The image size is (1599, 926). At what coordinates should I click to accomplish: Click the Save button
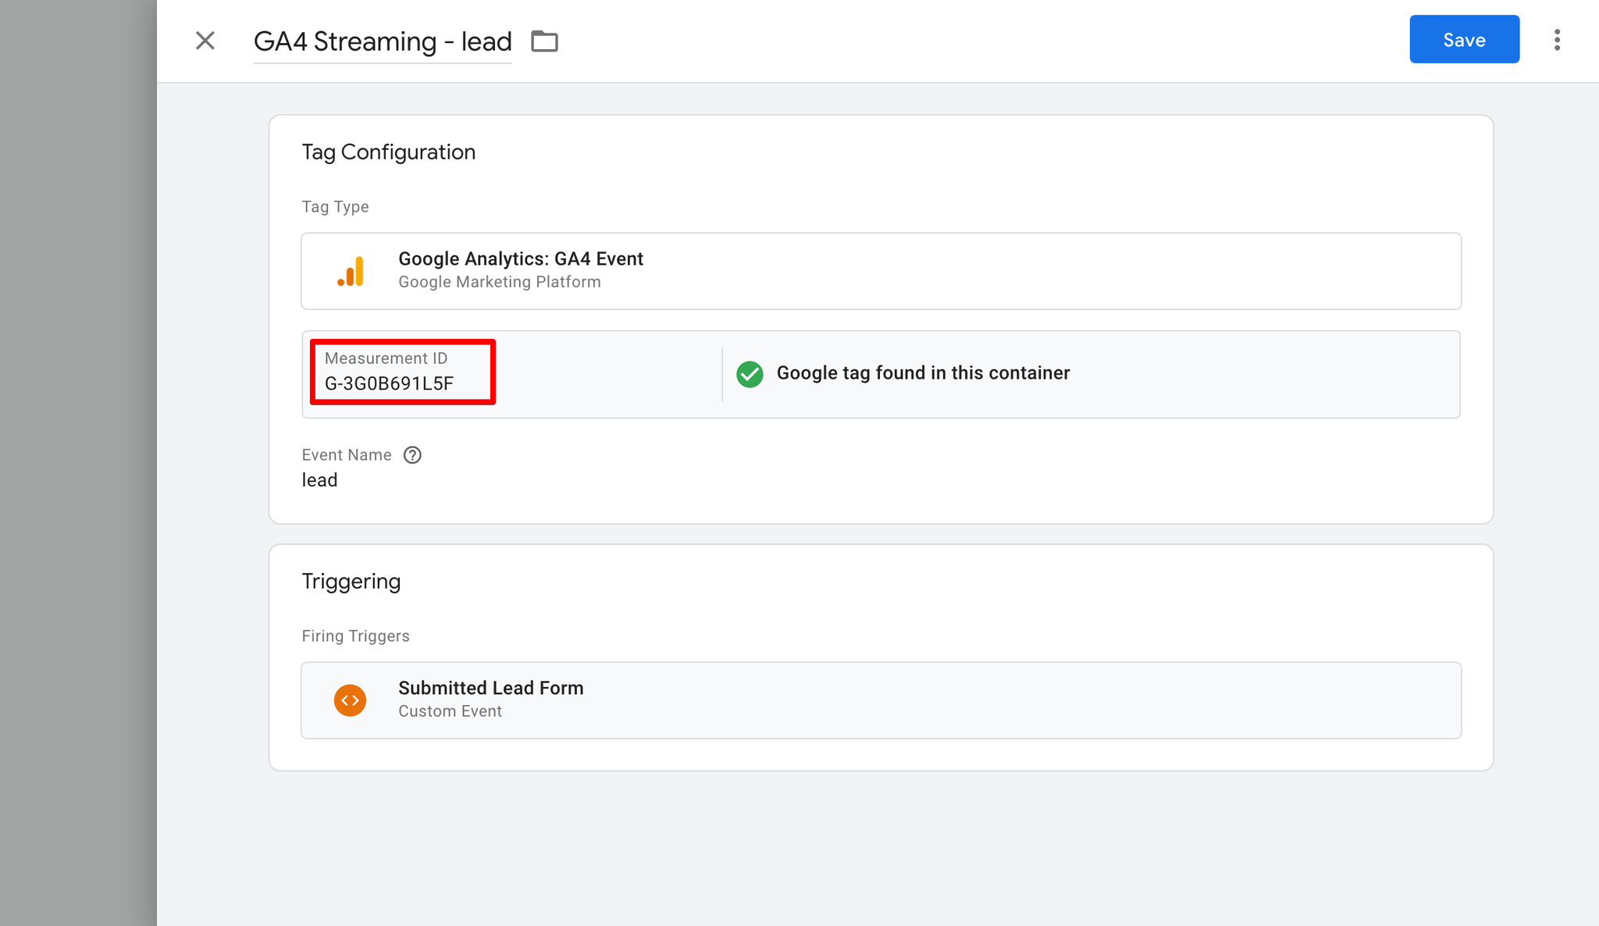tap(1464, 40)
